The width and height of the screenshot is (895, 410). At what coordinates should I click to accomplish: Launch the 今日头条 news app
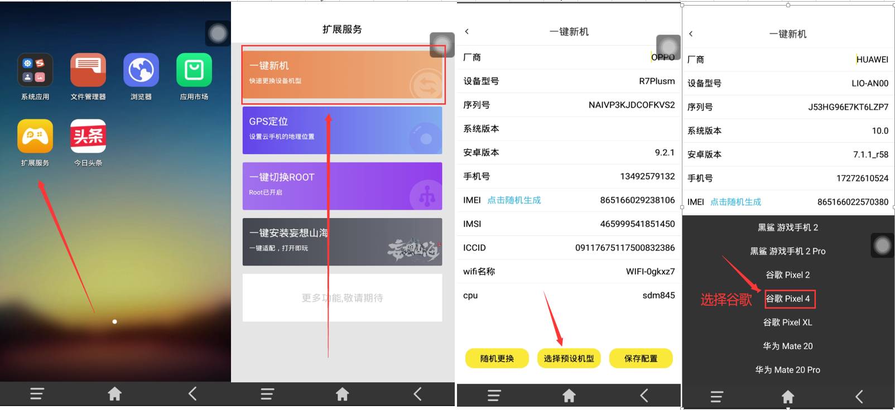point(88,136)
